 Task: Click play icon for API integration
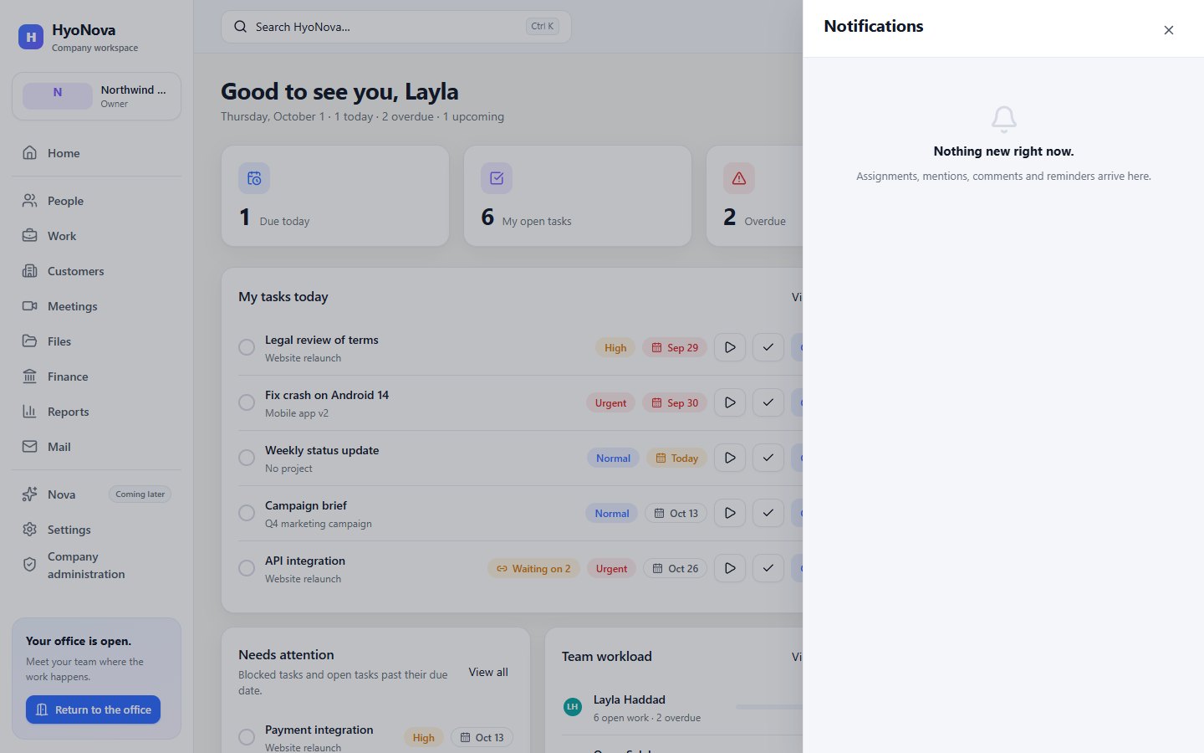coord(730,568)
